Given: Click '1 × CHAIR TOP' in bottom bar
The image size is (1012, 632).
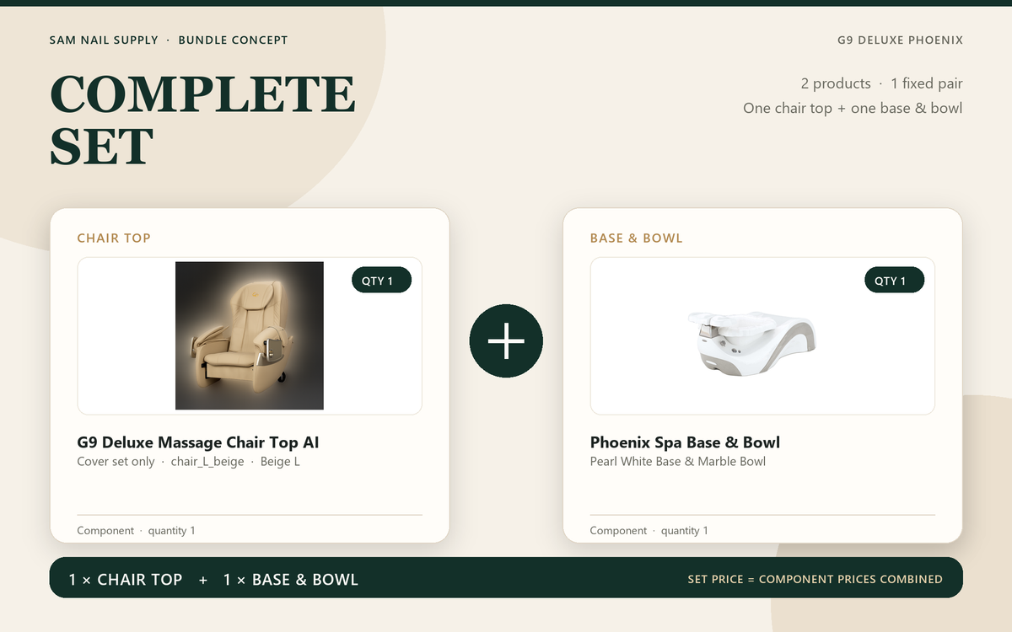Looking at the screenshot, I should 126,579.
